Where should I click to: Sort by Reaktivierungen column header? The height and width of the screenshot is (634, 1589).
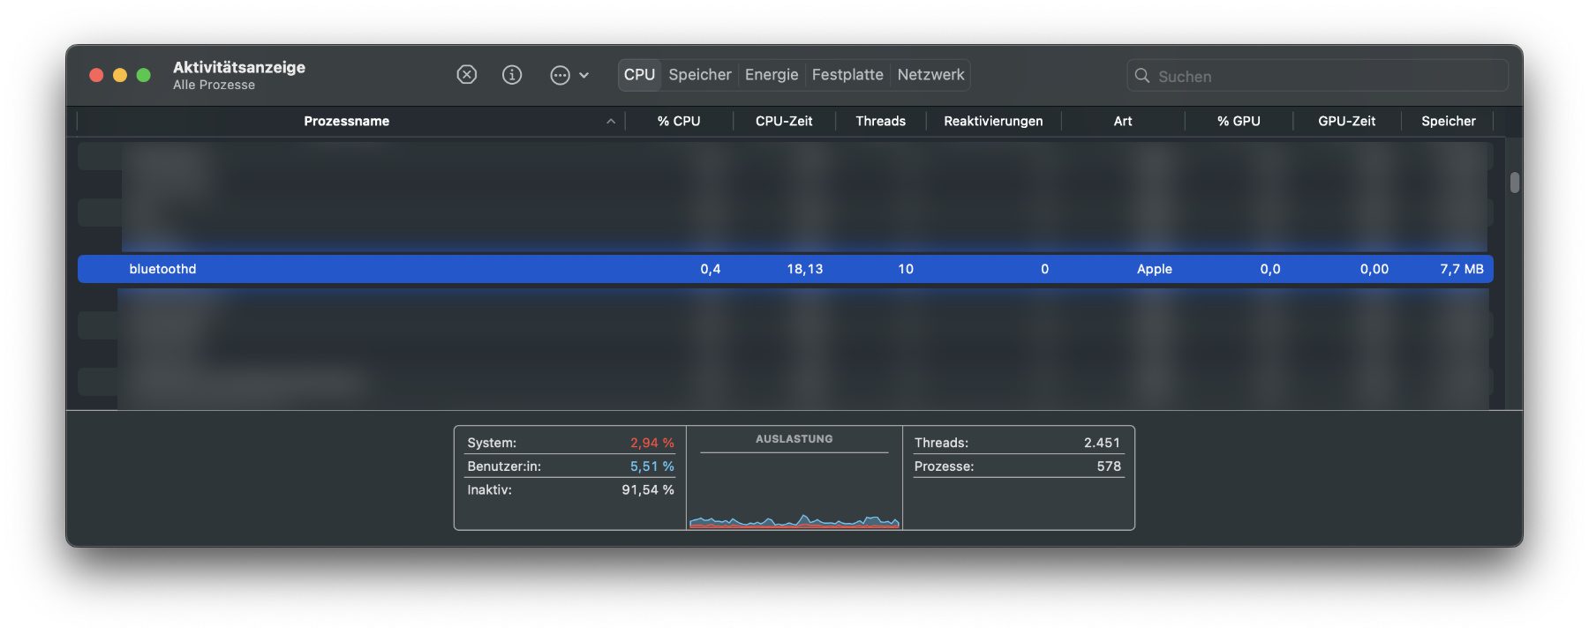tap(992, 122)
